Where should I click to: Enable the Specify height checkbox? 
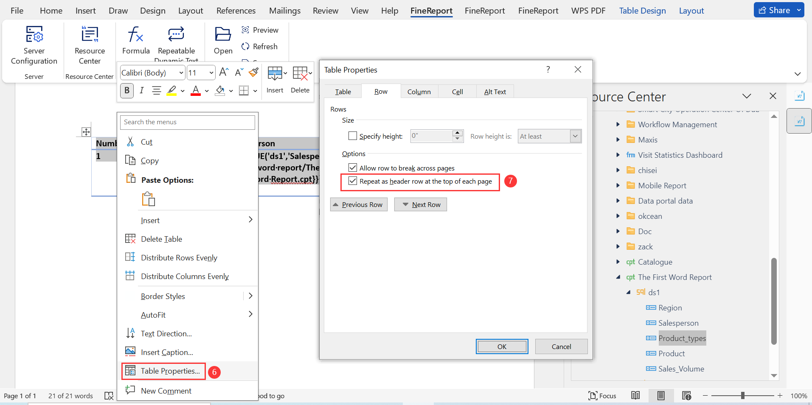point(353,136)
